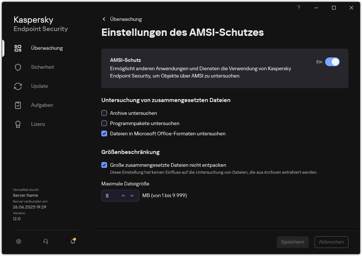The image size is (362, 256).
Task: Save settings with the Speichern button
Action: pyautogui.click(x=293, y=242)
